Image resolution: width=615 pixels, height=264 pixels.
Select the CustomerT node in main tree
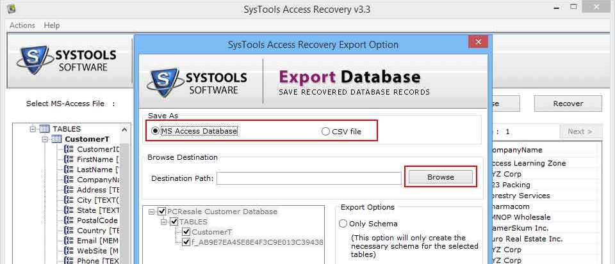87,139
